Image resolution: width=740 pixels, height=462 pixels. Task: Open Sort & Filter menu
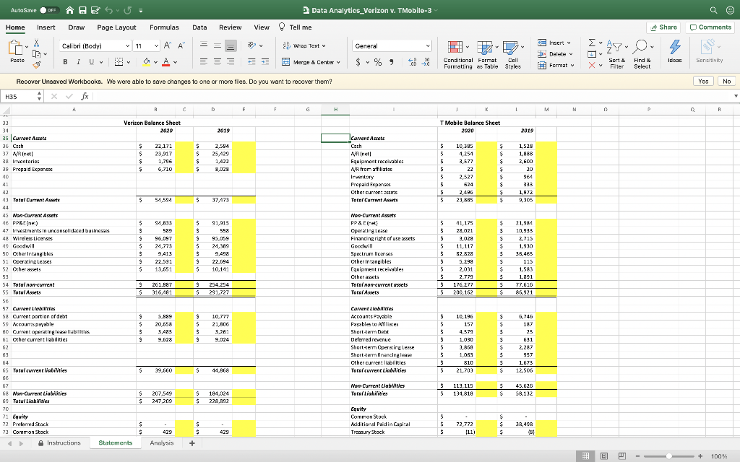(x=617, y=55)
